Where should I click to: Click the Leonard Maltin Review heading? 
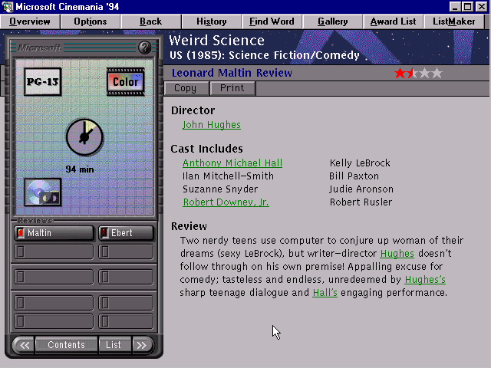coord(232,73)
